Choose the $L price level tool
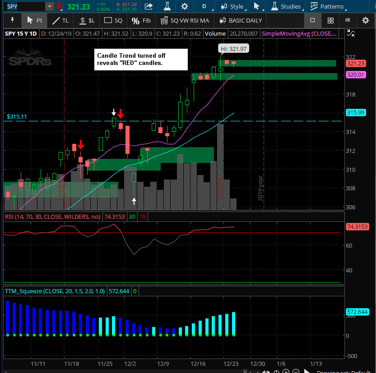Image resolution: width=376 pixels, height=373 pixels. click(87, 20)
